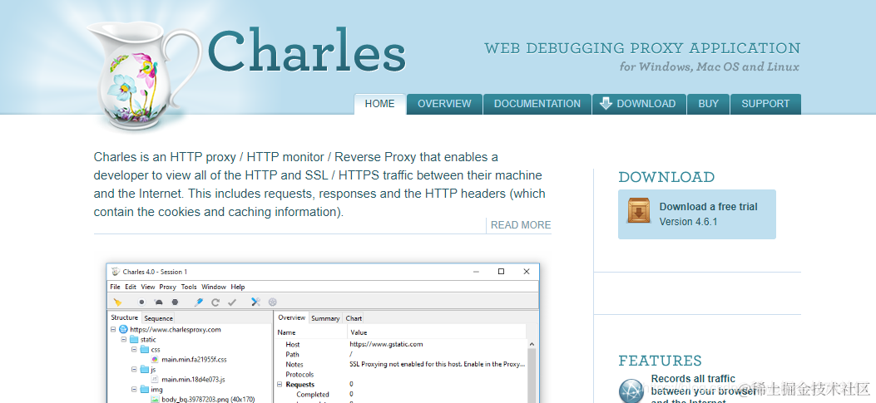Open the SUPPORT navigation tab
Viewport: 876px width, 403px height.
[x=765, y=104]
